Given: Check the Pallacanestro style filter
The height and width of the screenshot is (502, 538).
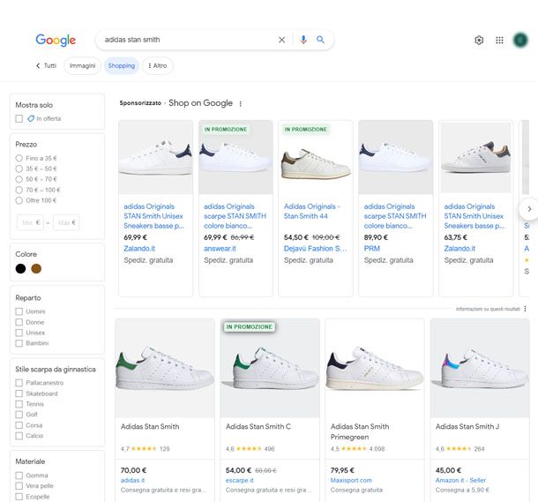Looking at the screenshot, I should click(x=19, y=383).
